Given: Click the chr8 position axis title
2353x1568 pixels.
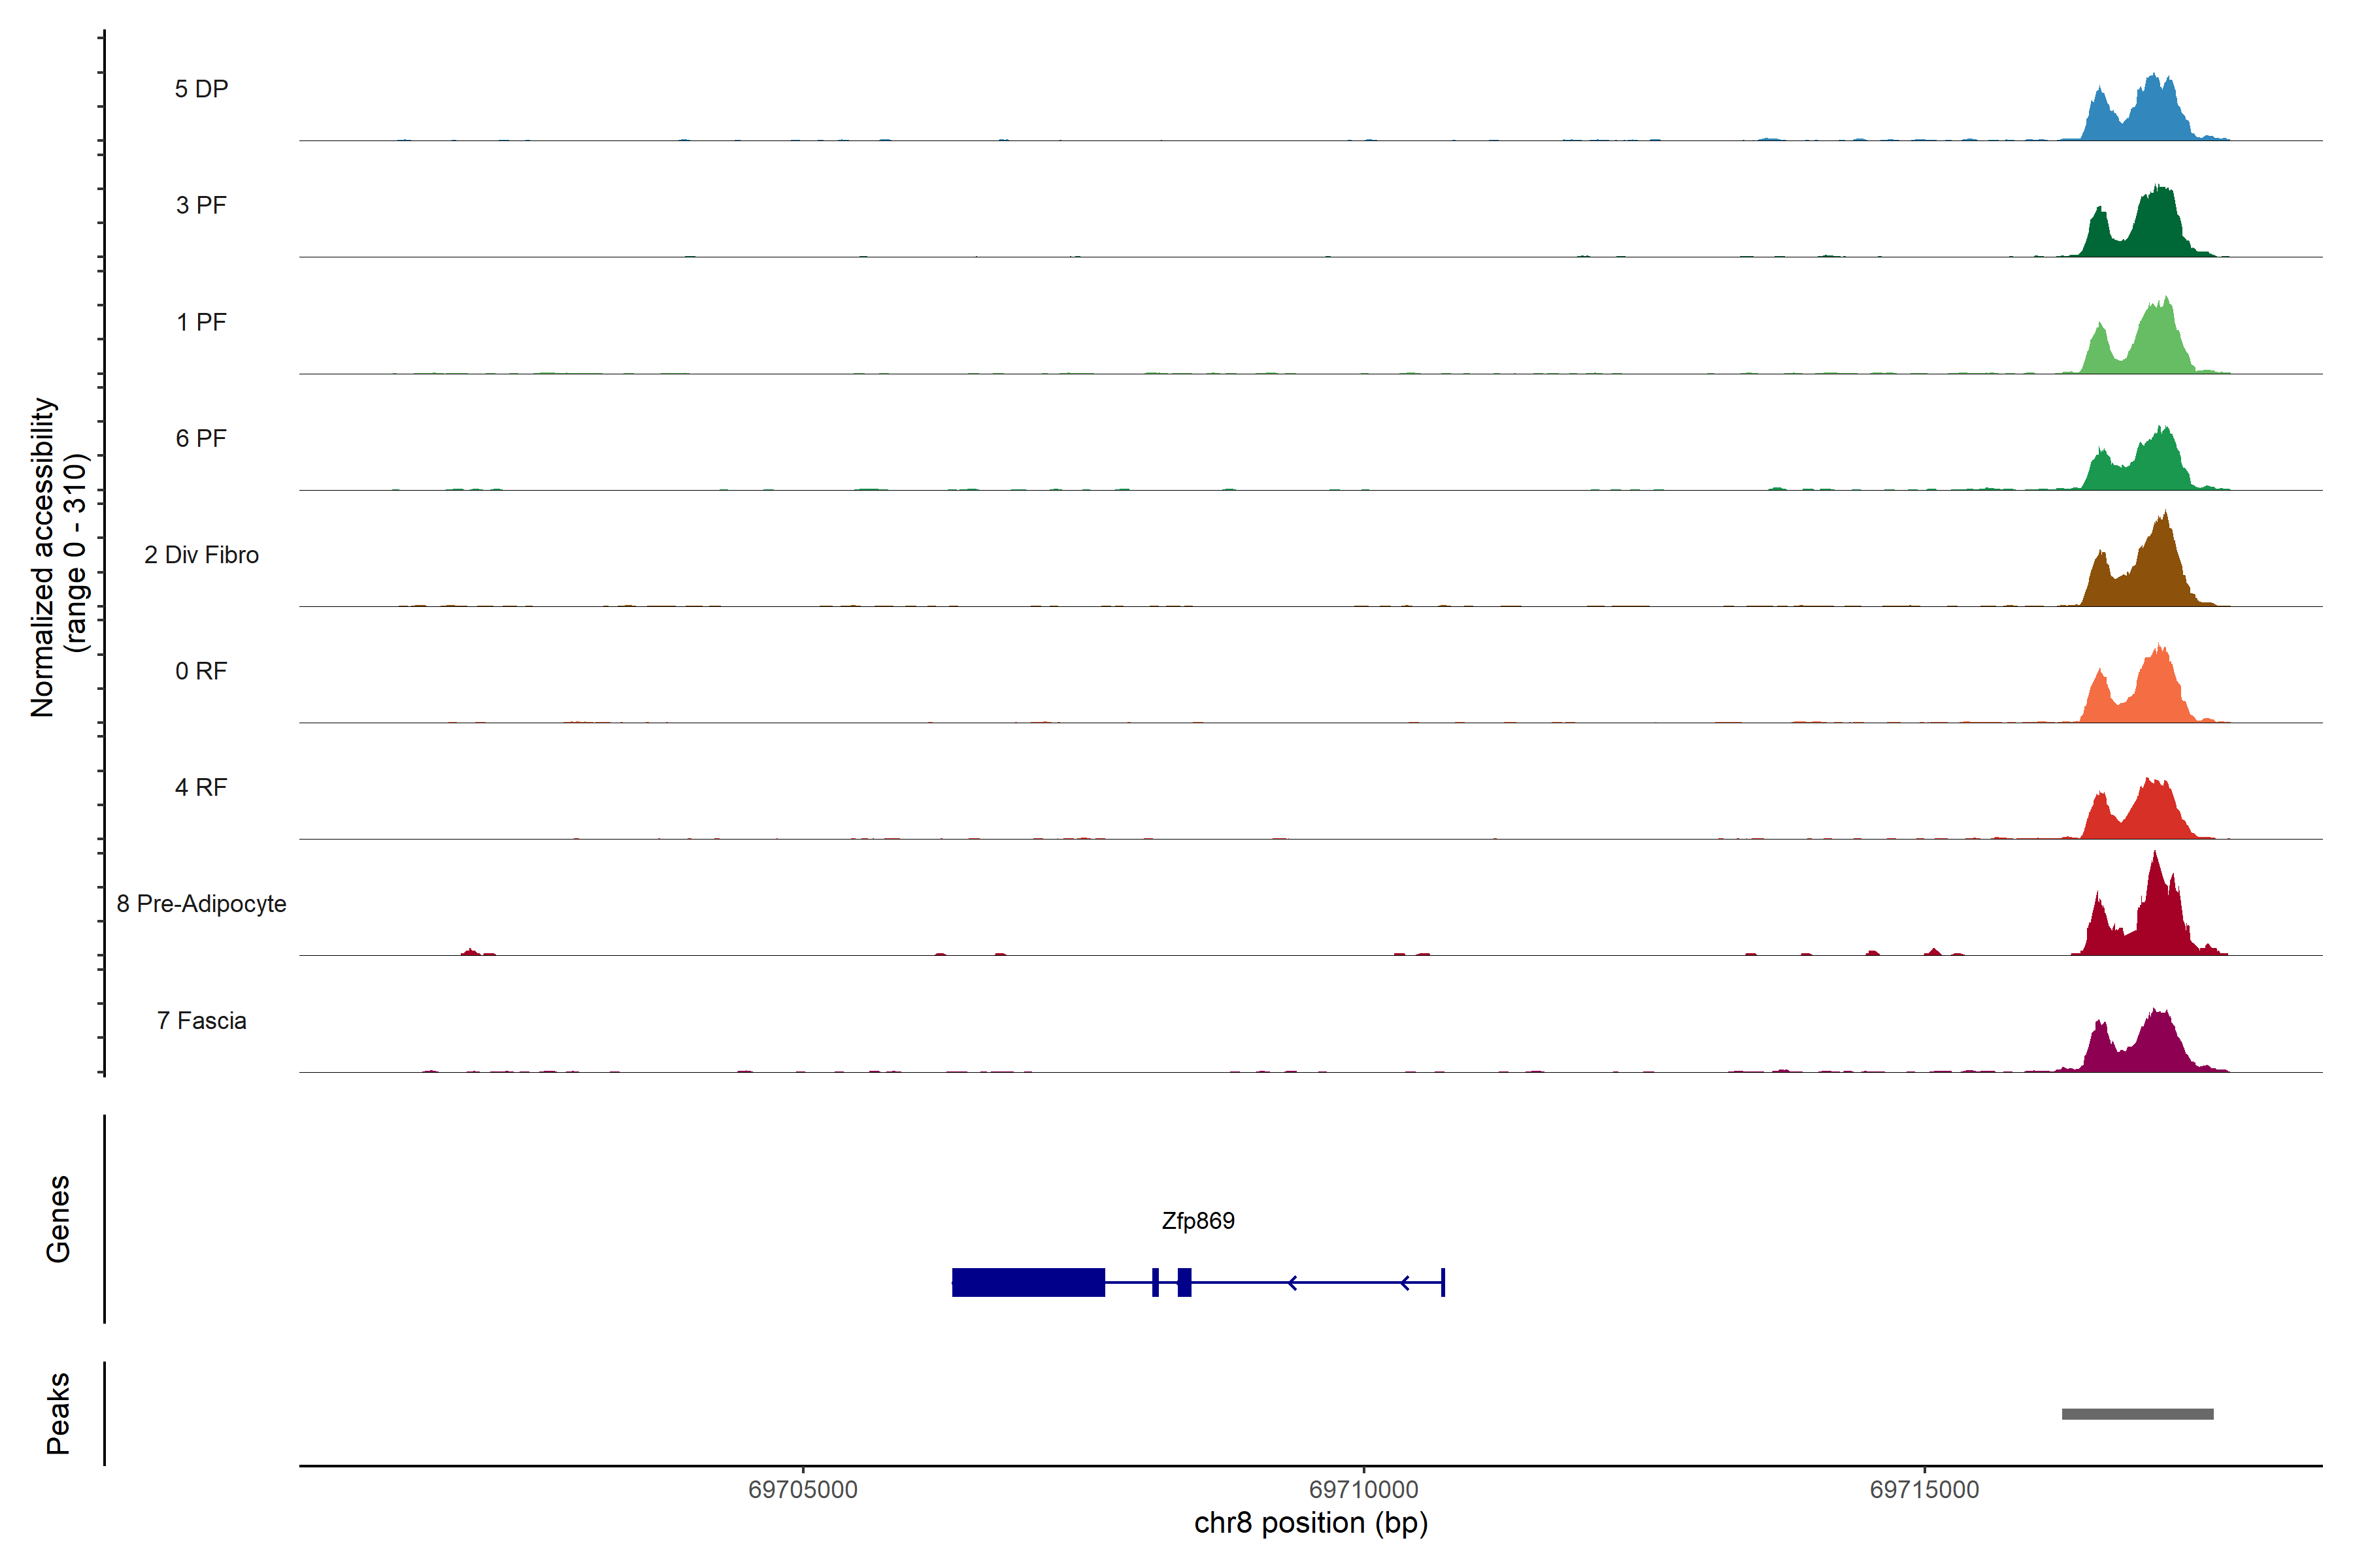Looking at the screenshot, I should (1310, 1523).
